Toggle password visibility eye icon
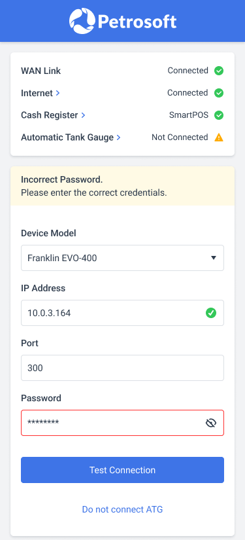 pos(210,423)
